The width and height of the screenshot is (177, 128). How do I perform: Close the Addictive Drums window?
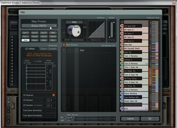174,3
